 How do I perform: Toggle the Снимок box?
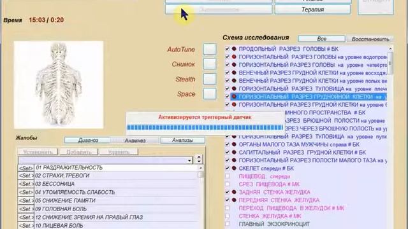pyautogui.click(x=210, y=64)
